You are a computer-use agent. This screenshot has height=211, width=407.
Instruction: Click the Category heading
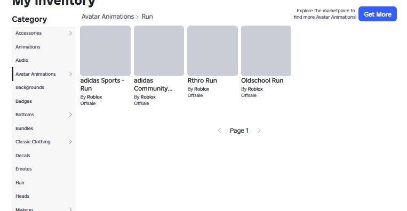click(x=29, y=19)
